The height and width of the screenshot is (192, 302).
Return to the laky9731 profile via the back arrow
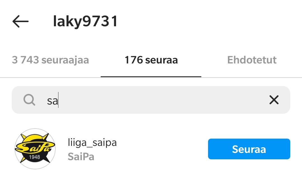tap(20, 21)
